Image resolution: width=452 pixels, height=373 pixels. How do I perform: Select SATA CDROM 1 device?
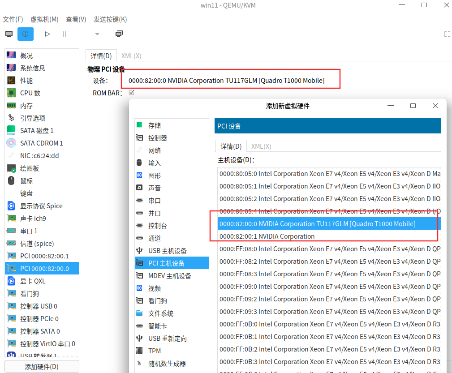pos(42,143)
